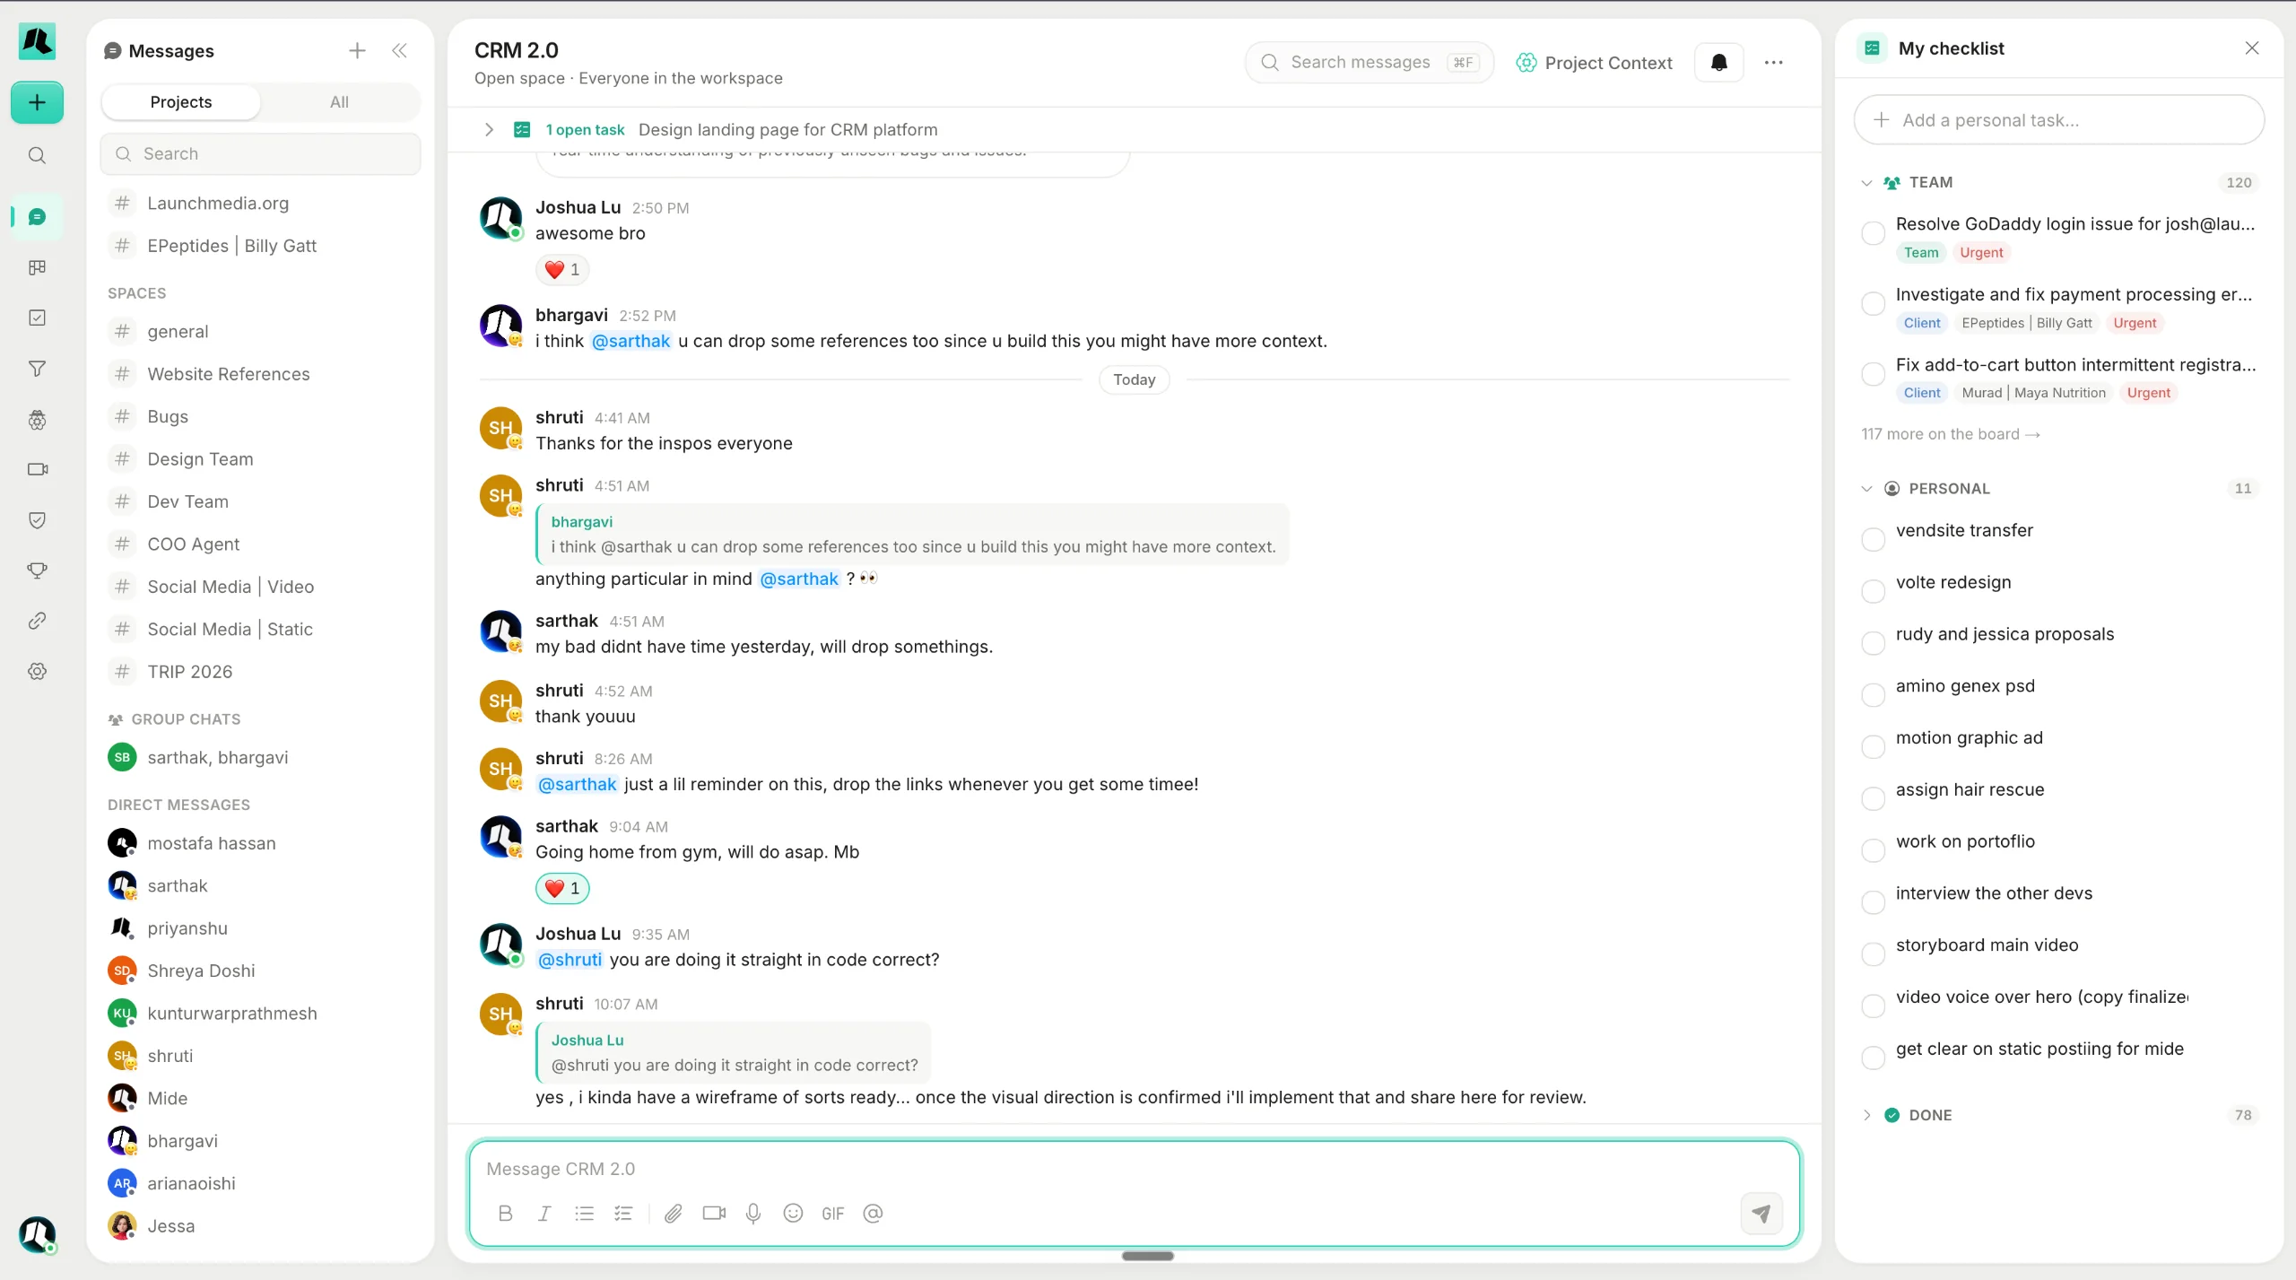Open 117 more on the board link
2296x1280 pixels.
[1951, 434]
